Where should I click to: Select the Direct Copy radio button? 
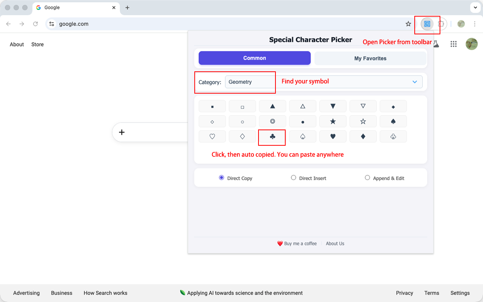pos(222,177)
